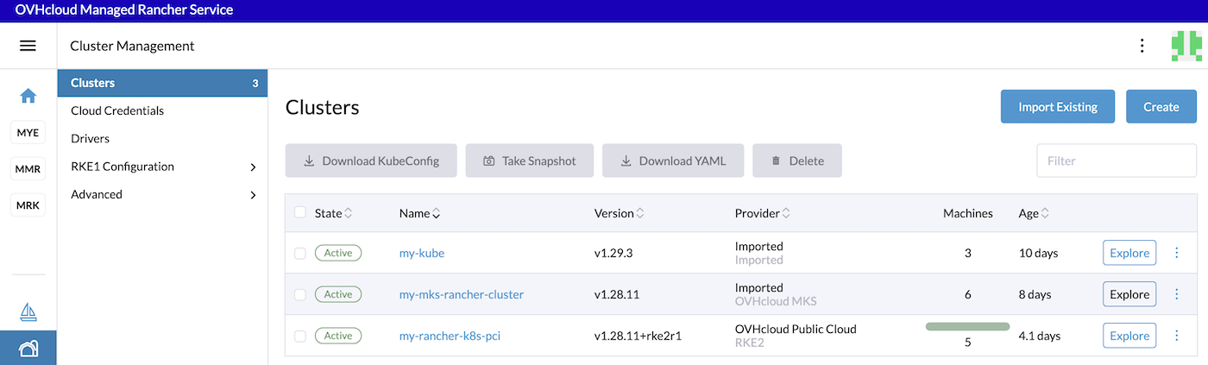The width and height of the screenshot is (1208, 365).
Task: Click the Delete button
Action: (x=797, y=160)
